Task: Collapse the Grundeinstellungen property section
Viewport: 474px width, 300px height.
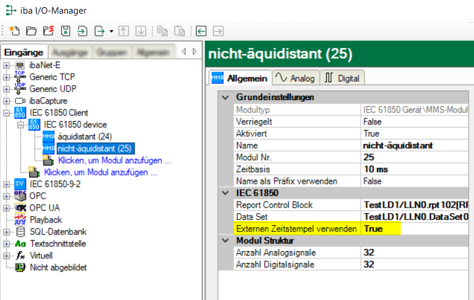Action: click(224, 98)
